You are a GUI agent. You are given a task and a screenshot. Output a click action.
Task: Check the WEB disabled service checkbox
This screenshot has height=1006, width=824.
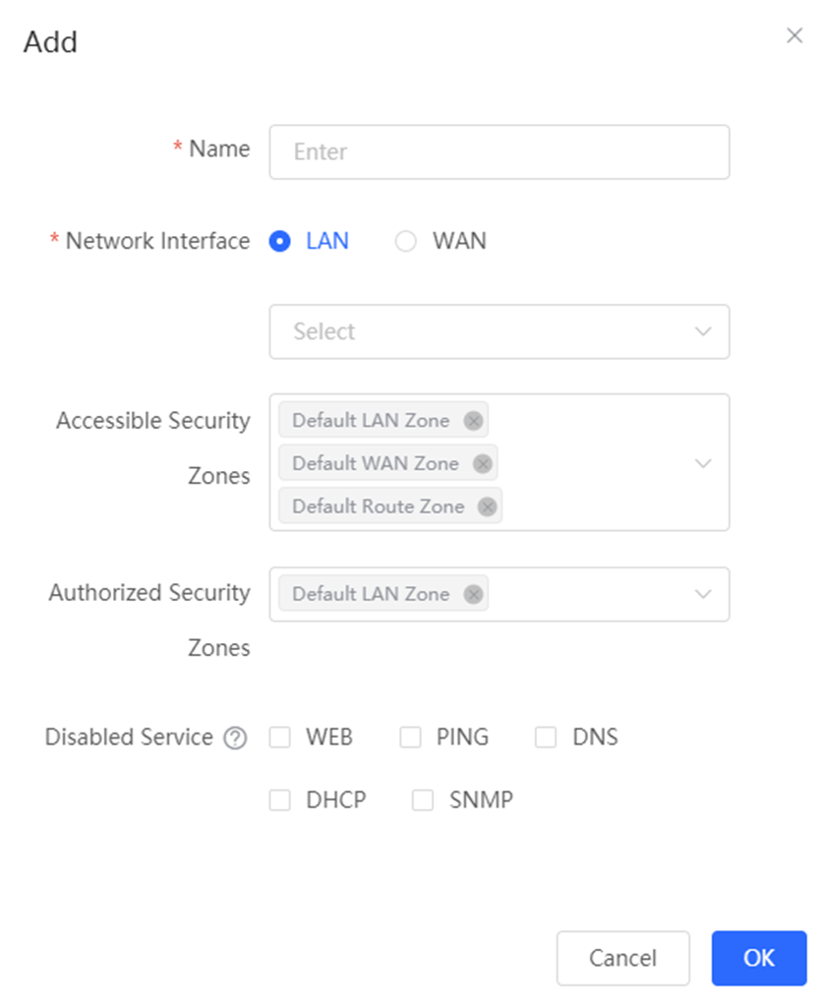click(280, 738)
